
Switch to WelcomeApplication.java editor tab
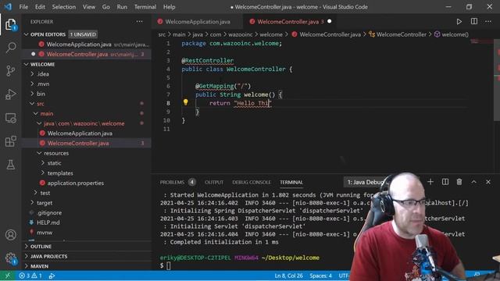198,22
